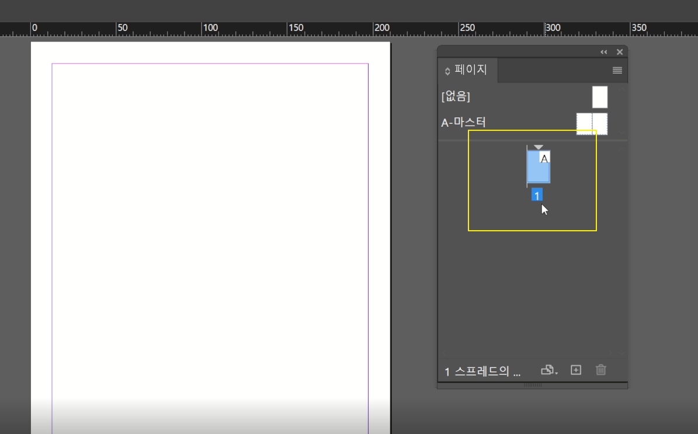
Task: Open the panel options via the hamburger menu
Action: pyautogui.click(x=616, y=70)
